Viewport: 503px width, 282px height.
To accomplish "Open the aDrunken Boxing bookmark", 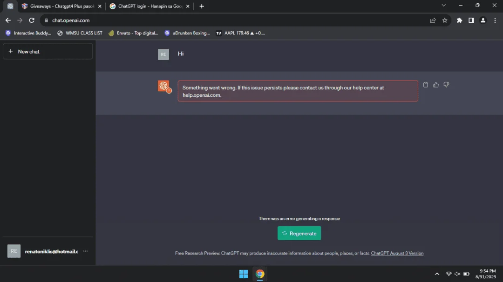I will tap(187, 33).
